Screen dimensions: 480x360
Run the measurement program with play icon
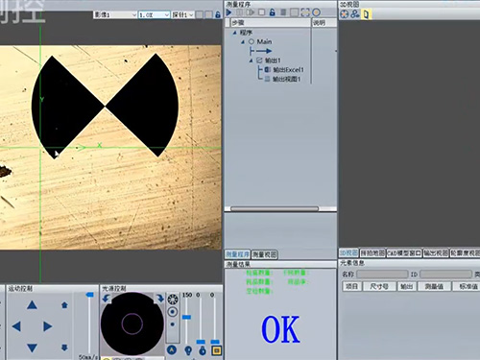228,12
